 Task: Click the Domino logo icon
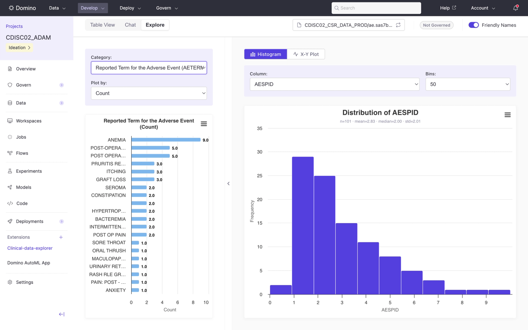tap(11, 8)
